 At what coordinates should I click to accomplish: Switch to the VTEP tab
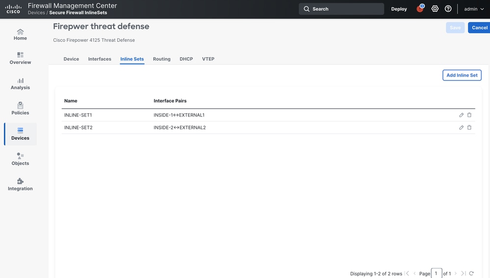[208, 59]
